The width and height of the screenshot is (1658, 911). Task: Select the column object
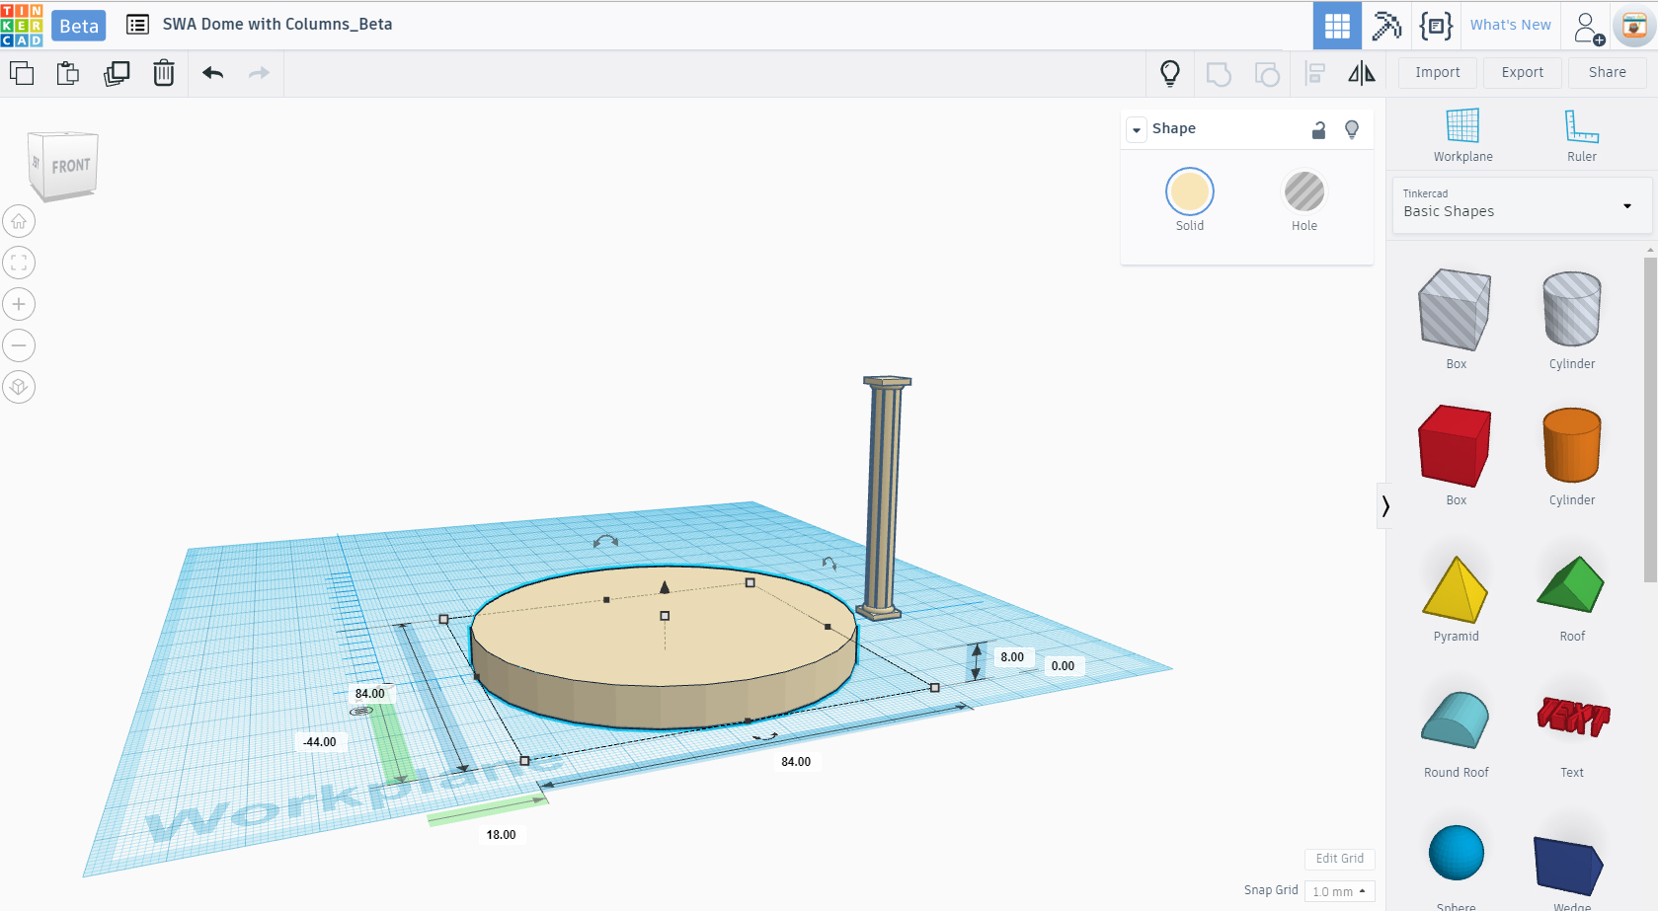click(886, 498)
